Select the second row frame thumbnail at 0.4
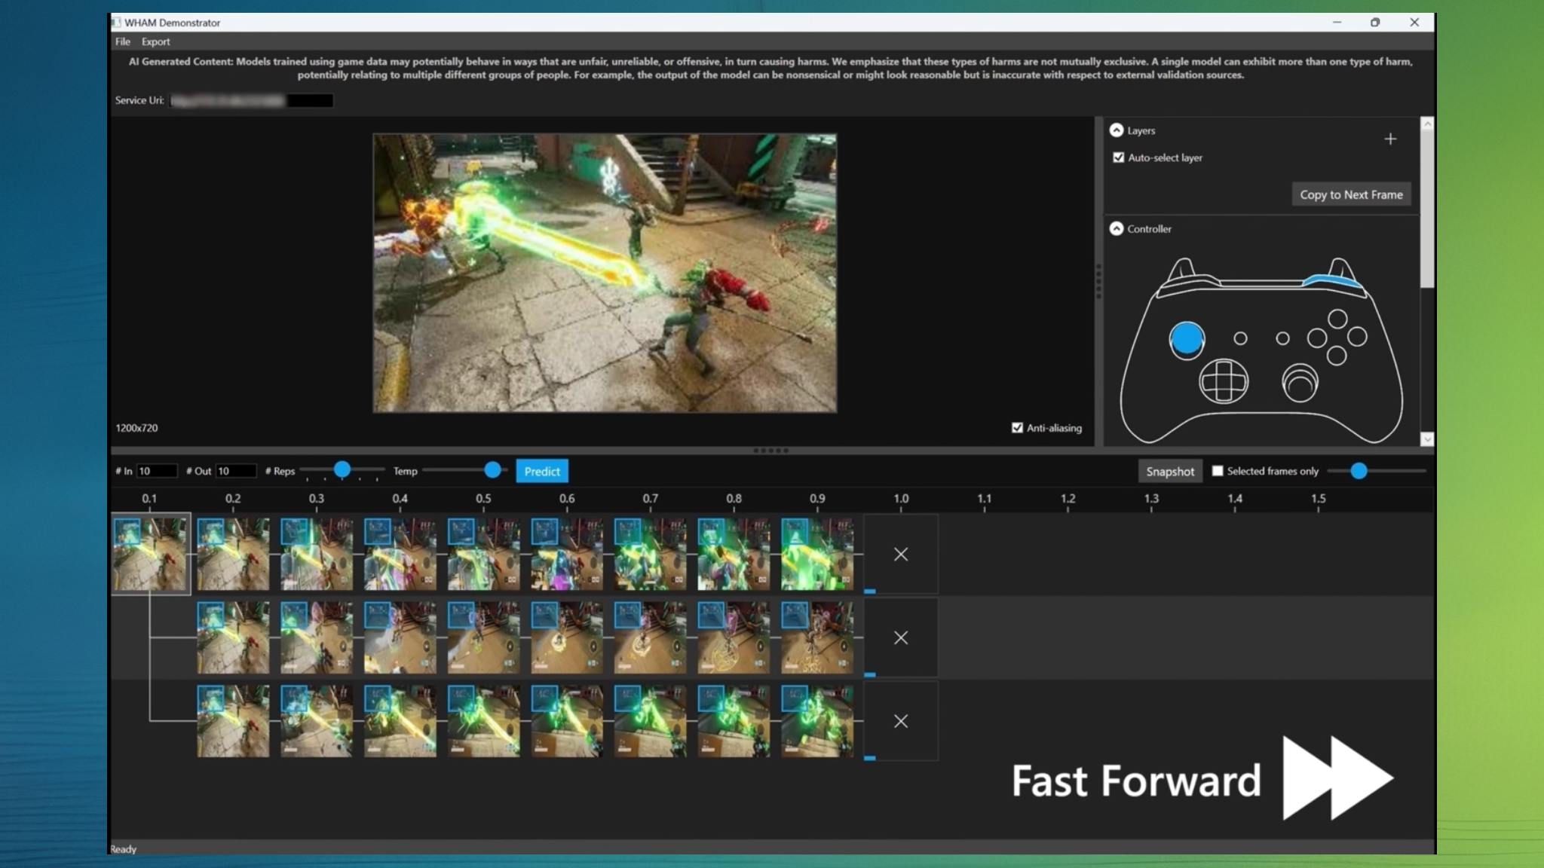Screen dimensions: 1544x868 [400, 637]
